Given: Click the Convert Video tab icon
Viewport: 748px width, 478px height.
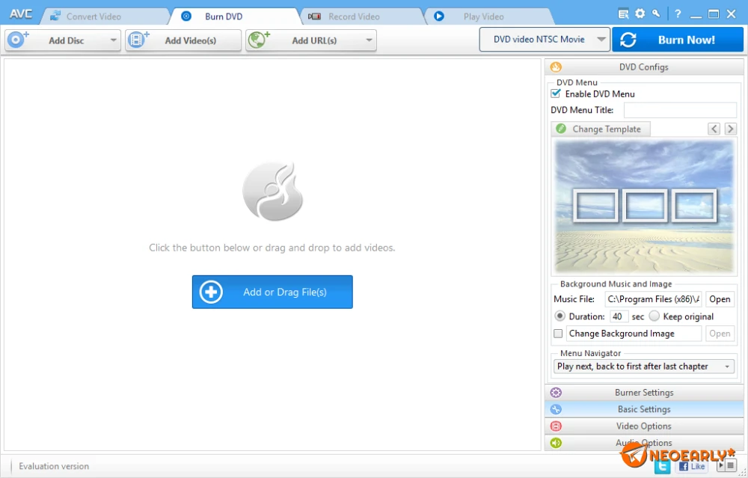Looking at the screenshot, I should (x=56, y=16).
